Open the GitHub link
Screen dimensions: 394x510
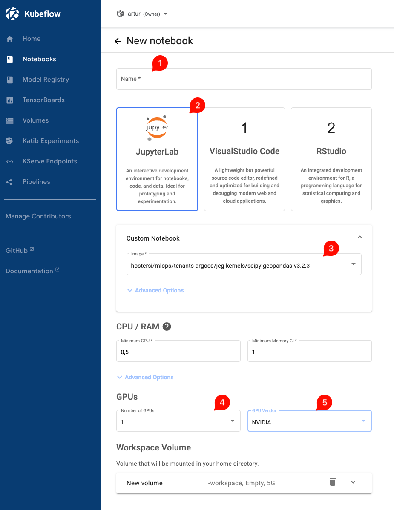click(x=17, y=251)
